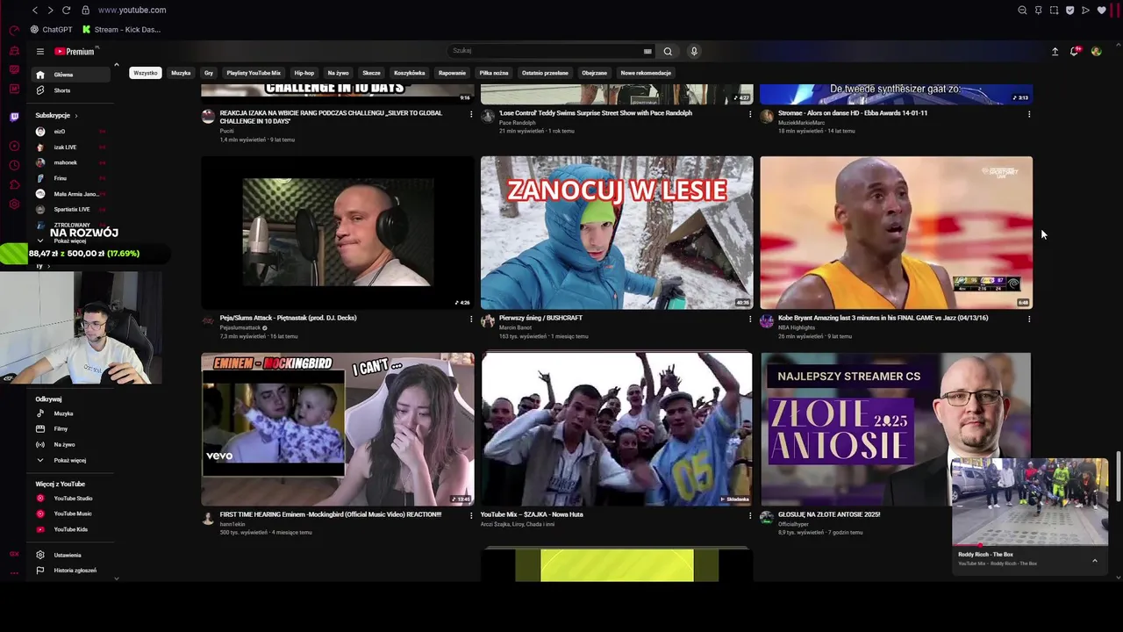The image size is (1123, 632).
Task: Click the YouTube Premium logo
Action: 75,52
